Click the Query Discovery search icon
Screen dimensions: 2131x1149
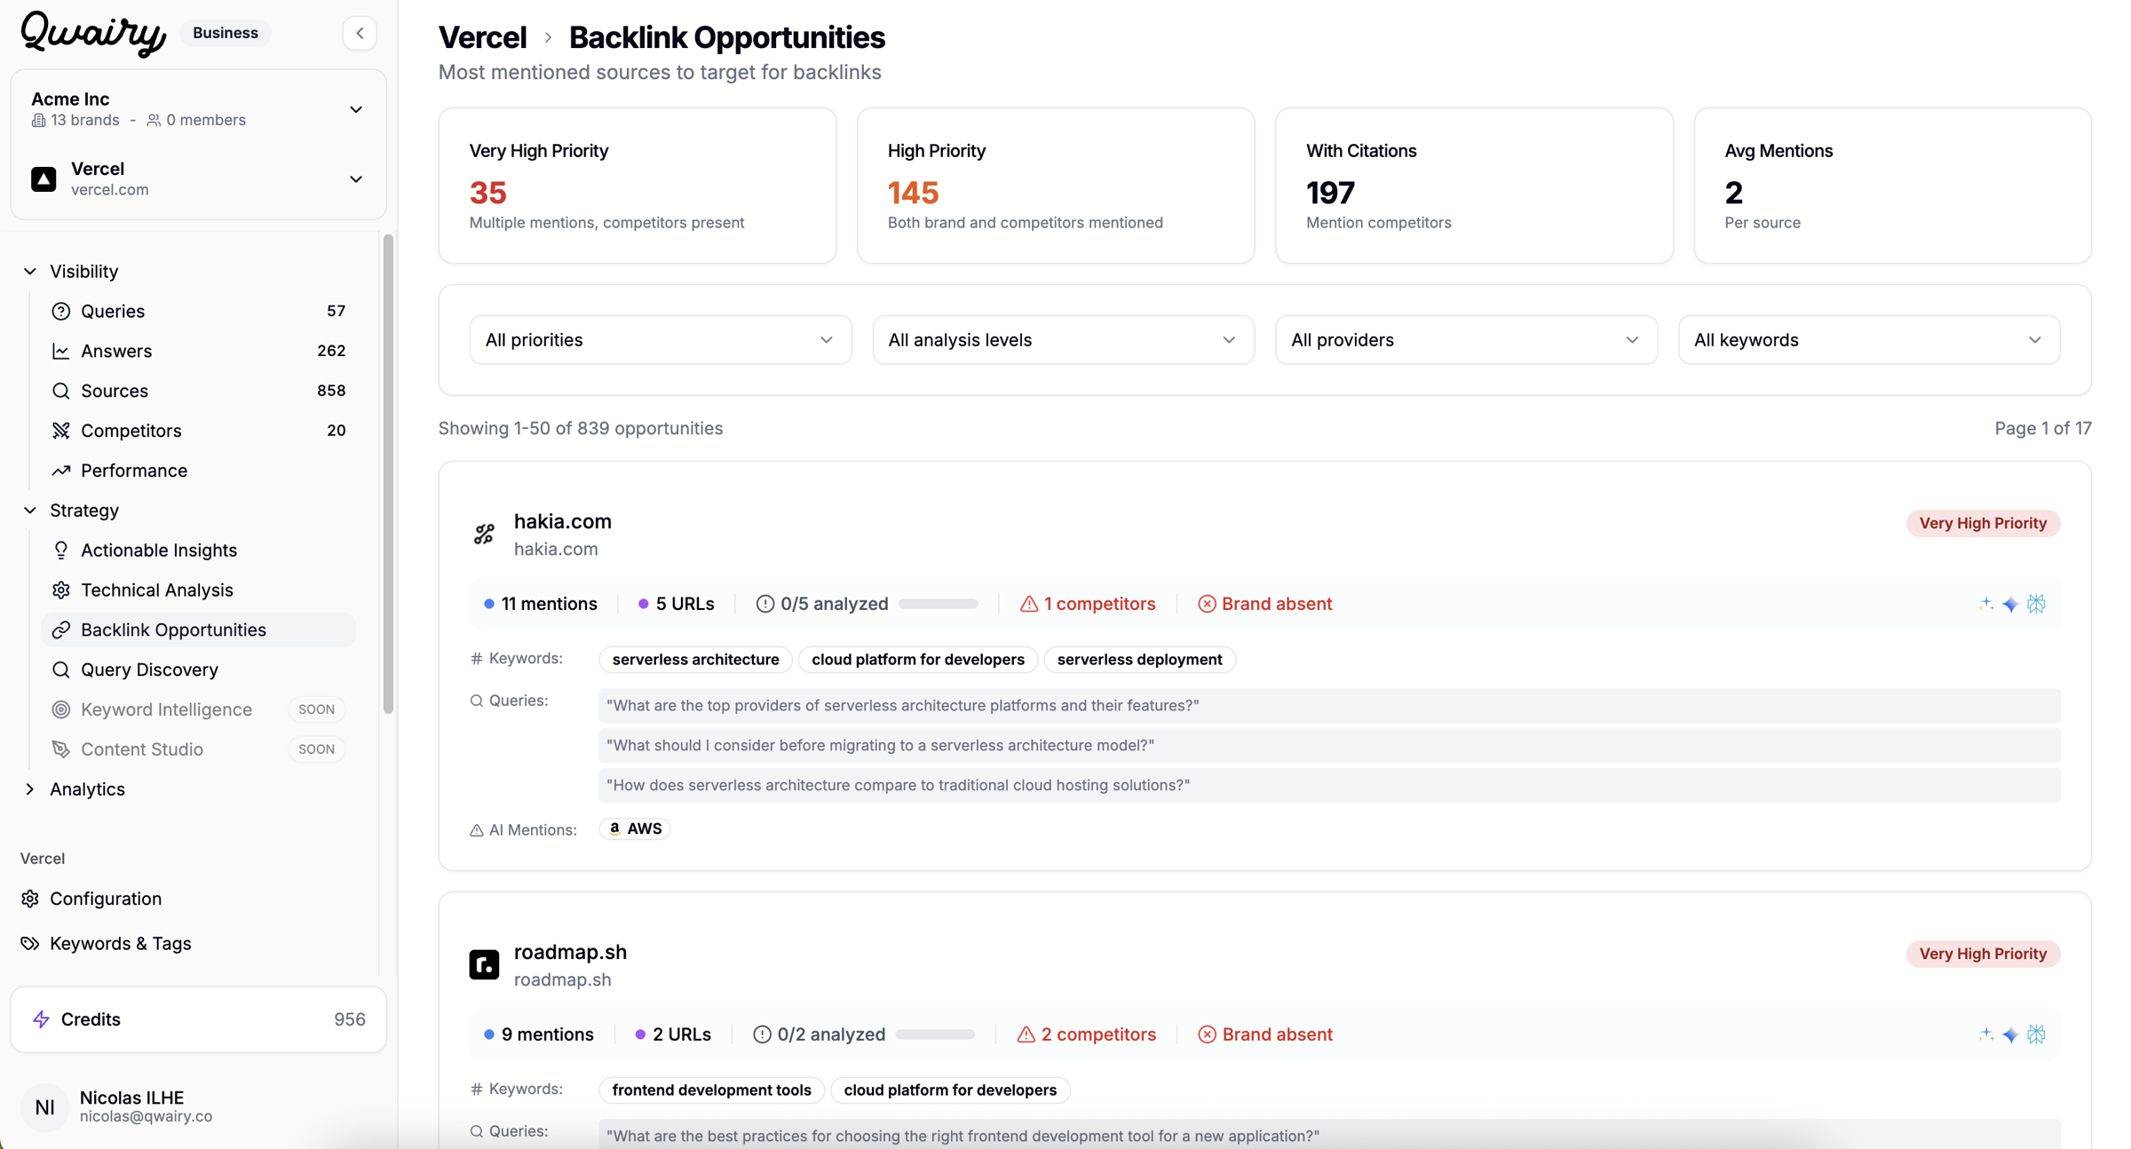[x=60, y=670]
